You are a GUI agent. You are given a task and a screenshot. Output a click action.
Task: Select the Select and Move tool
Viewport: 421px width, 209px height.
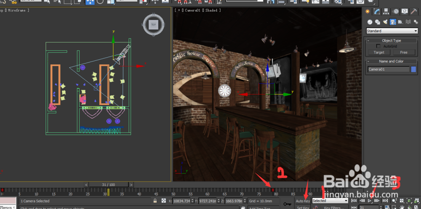(90, 2)
